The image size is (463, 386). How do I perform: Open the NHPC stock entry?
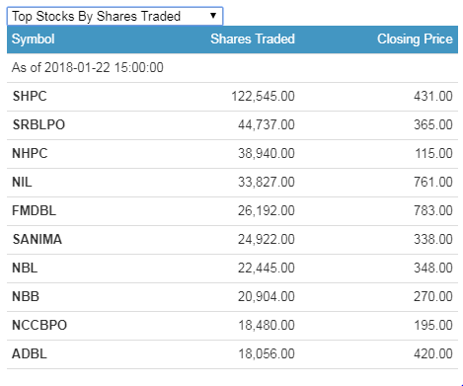point(30,153)
